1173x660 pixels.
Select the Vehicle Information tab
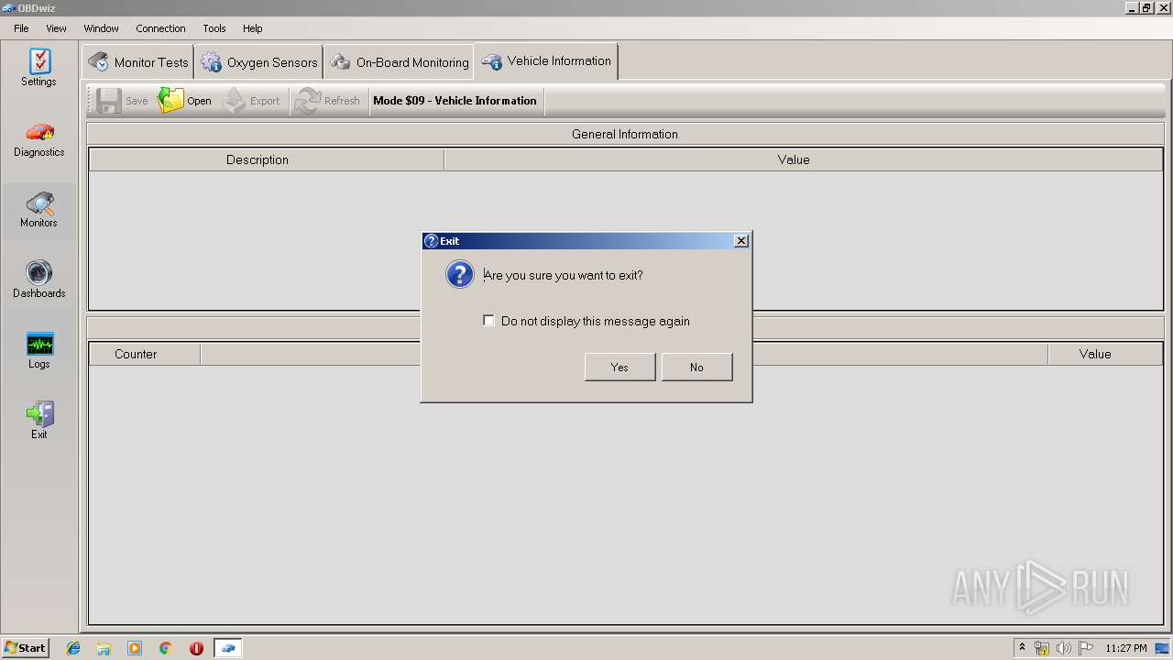tap(546, 61)
